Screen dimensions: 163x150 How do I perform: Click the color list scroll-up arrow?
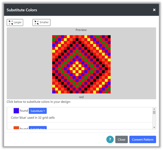pyautogui.click(x=154, y=109)
